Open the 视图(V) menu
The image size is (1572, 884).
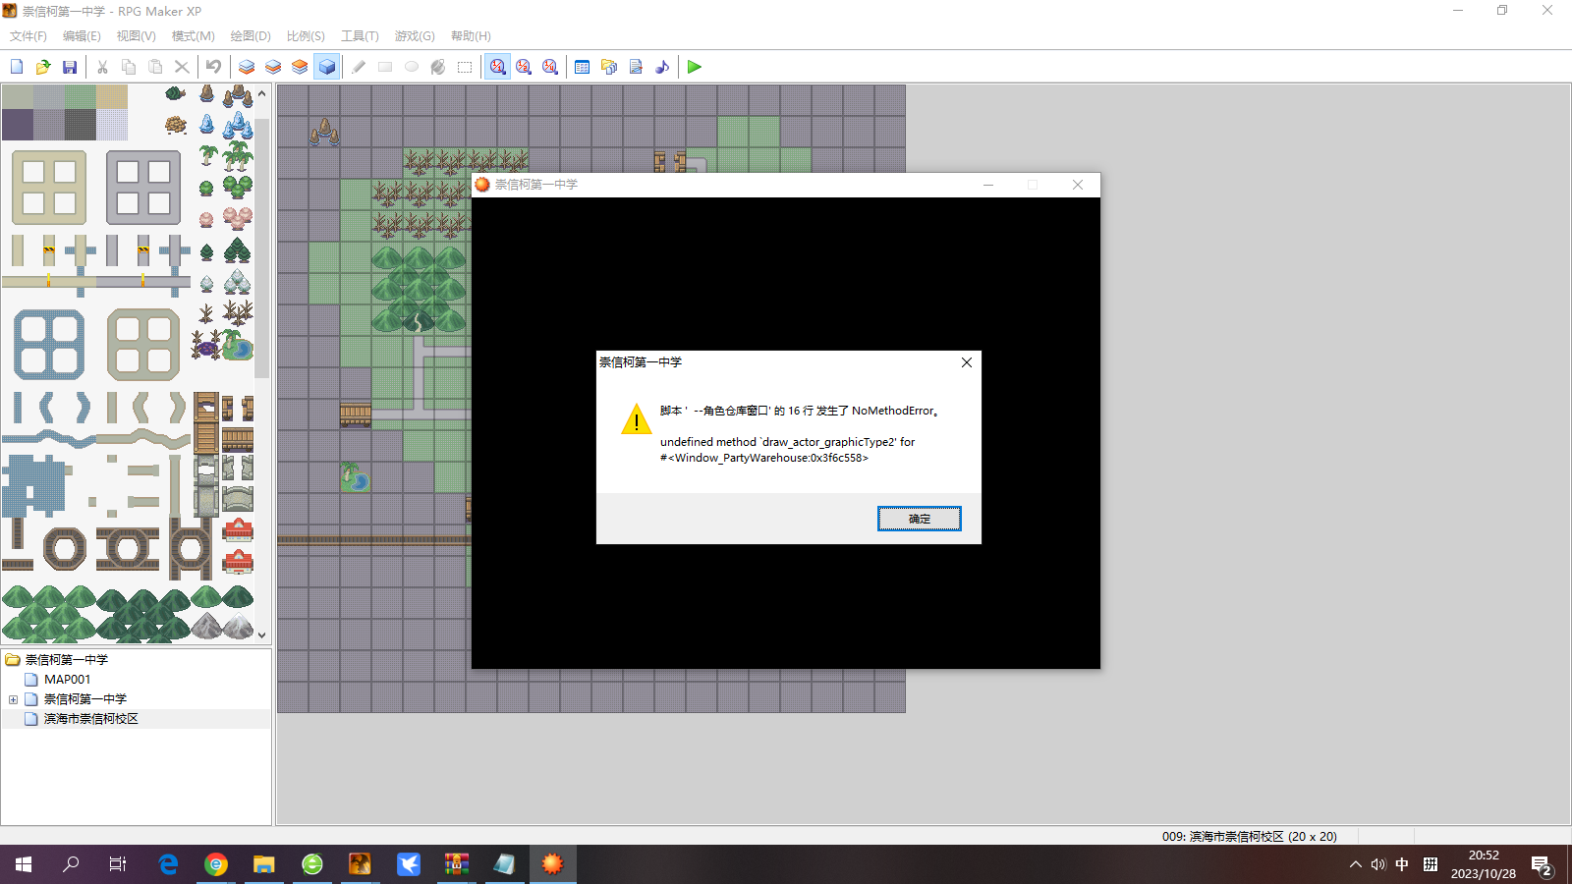click(x=136, y=36)
